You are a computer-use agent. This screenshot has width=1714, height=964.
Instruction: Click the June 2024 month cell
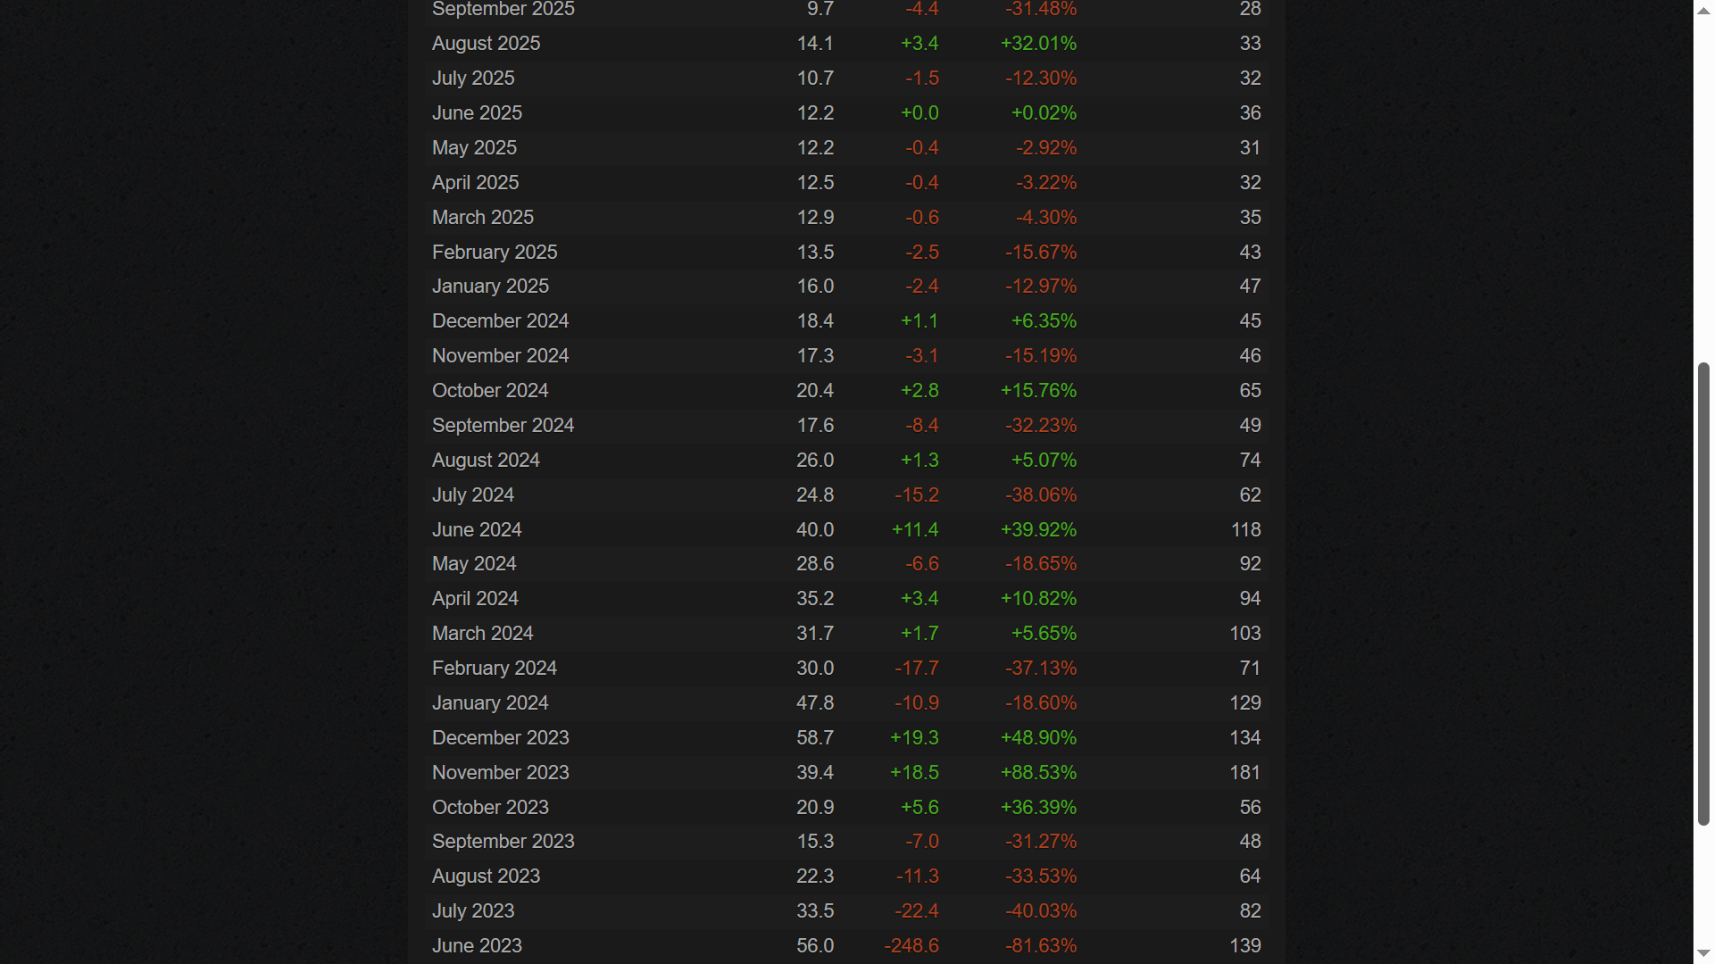477,529
